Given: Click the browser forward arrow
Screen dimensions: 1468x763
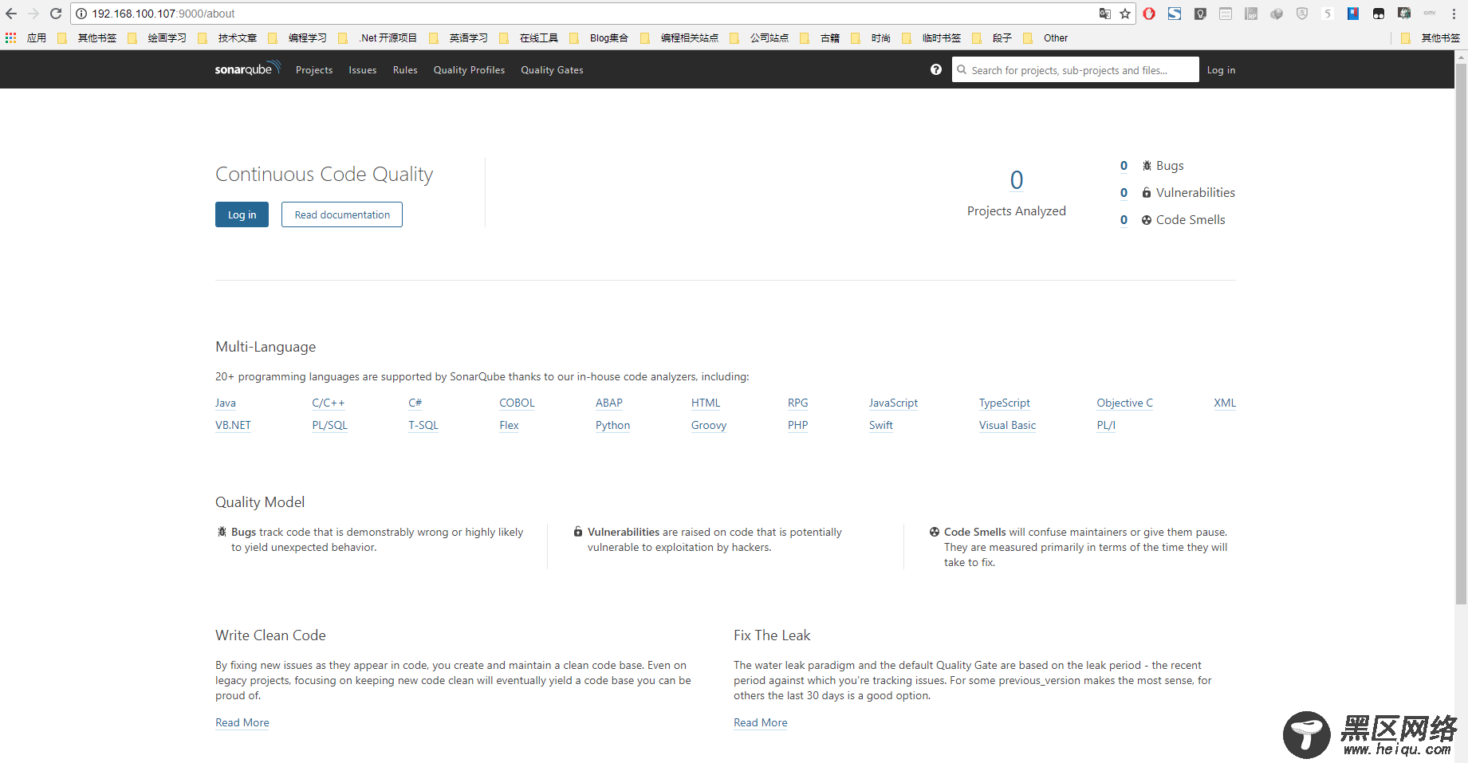Looking at the screenshot, I should coord(33,14).
